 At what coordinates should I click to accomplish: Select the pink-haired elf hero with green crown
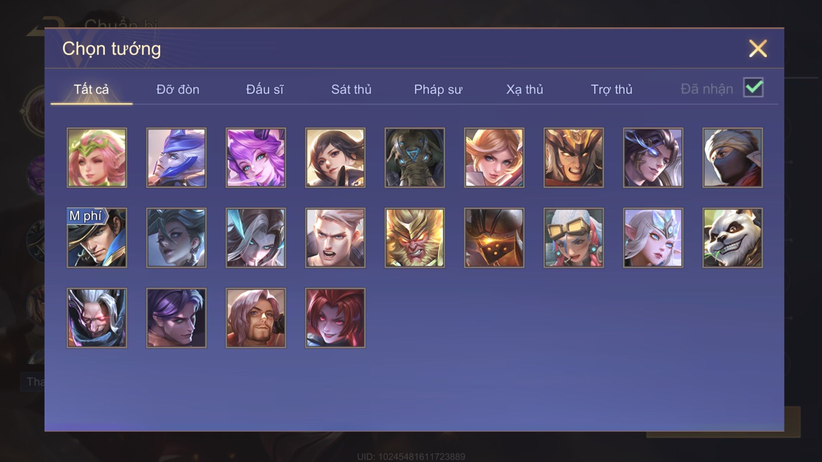click(x=97, y=158)
